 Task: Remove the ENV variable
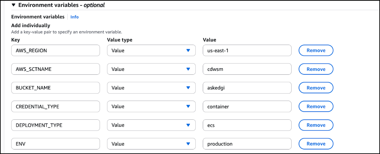(316, 144)
